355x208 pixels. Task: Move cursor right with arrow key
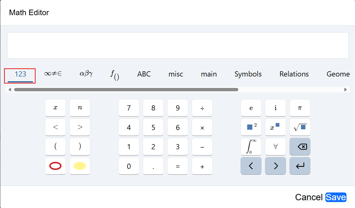click(x=275, y=166)
